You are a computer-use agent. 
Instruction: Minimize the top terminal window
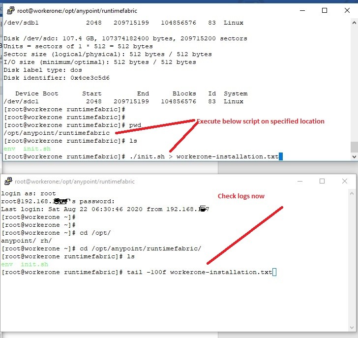[x=302, y=10]
